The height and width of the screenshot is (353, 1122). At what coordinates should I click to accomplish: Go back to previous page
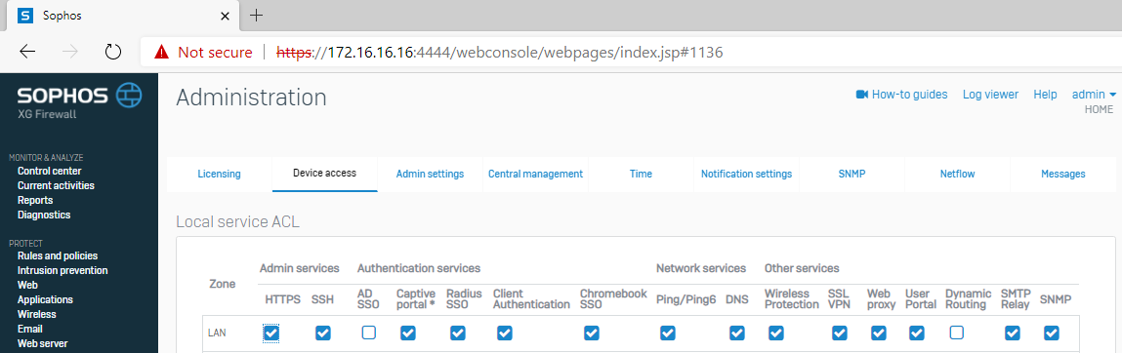27,52
